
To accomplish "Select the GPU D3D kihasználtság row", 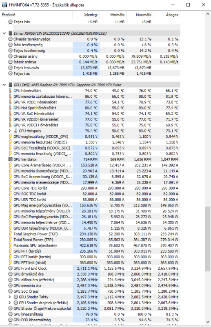I will [94, 320].
